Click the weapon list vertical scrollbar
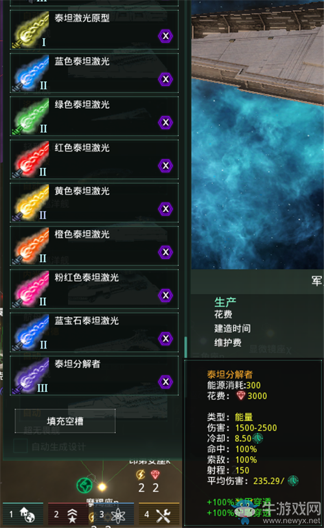The image size is (324, 528). click(x=185, y=347)
